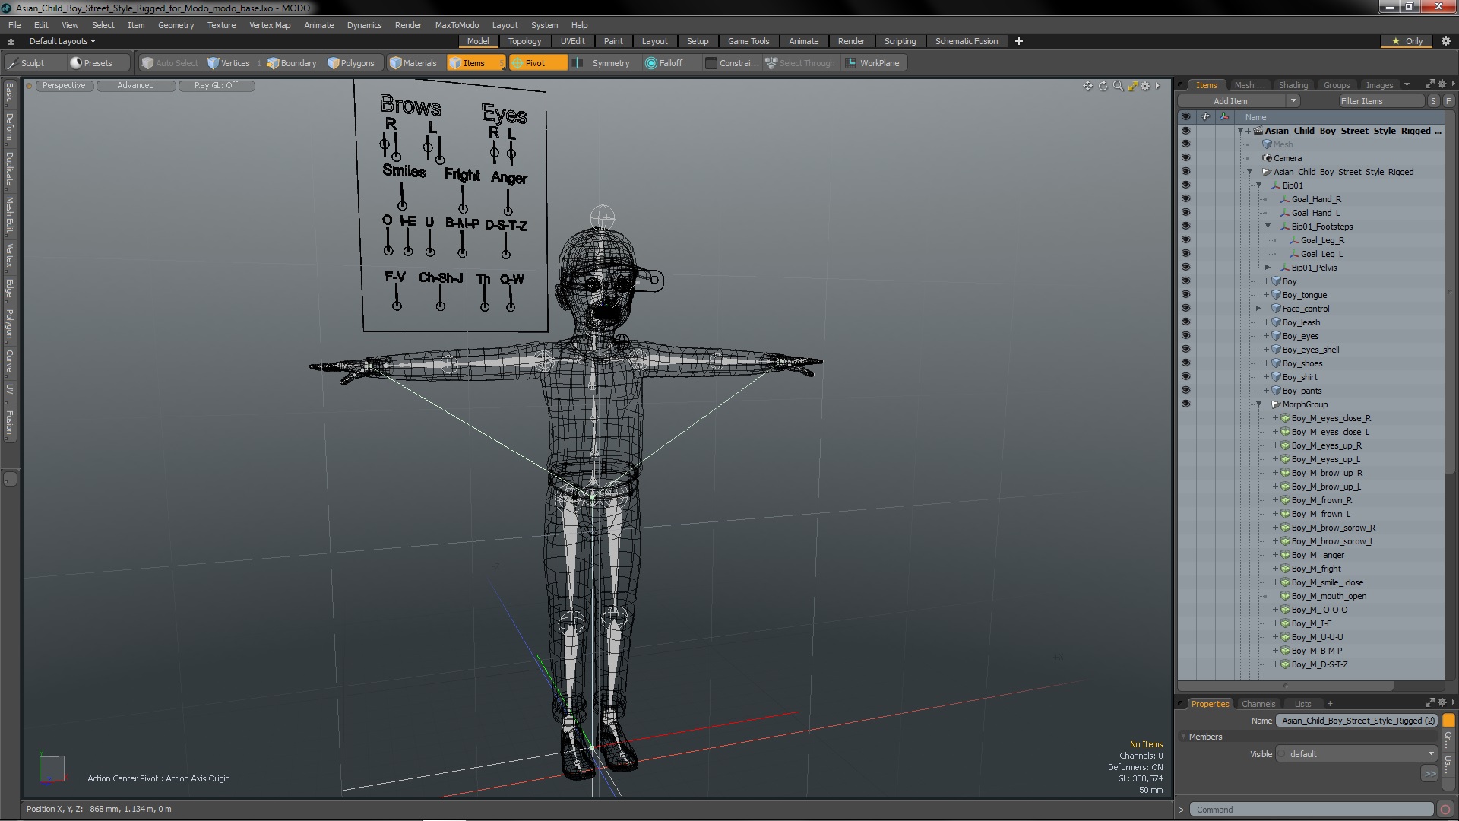
Task: Expand the Bip01_Footsteps node
Action: pyautogui.click(x=1268, y=226)
